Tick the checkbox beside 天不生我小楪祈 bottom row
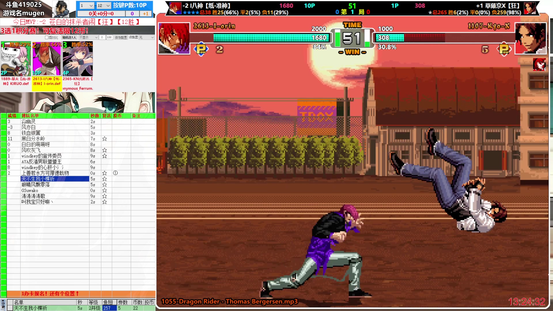553x311 pixels. [10, 308]
